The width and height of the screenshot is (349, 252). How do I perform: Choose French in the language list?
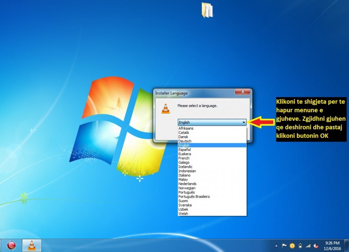pos(184,158)
